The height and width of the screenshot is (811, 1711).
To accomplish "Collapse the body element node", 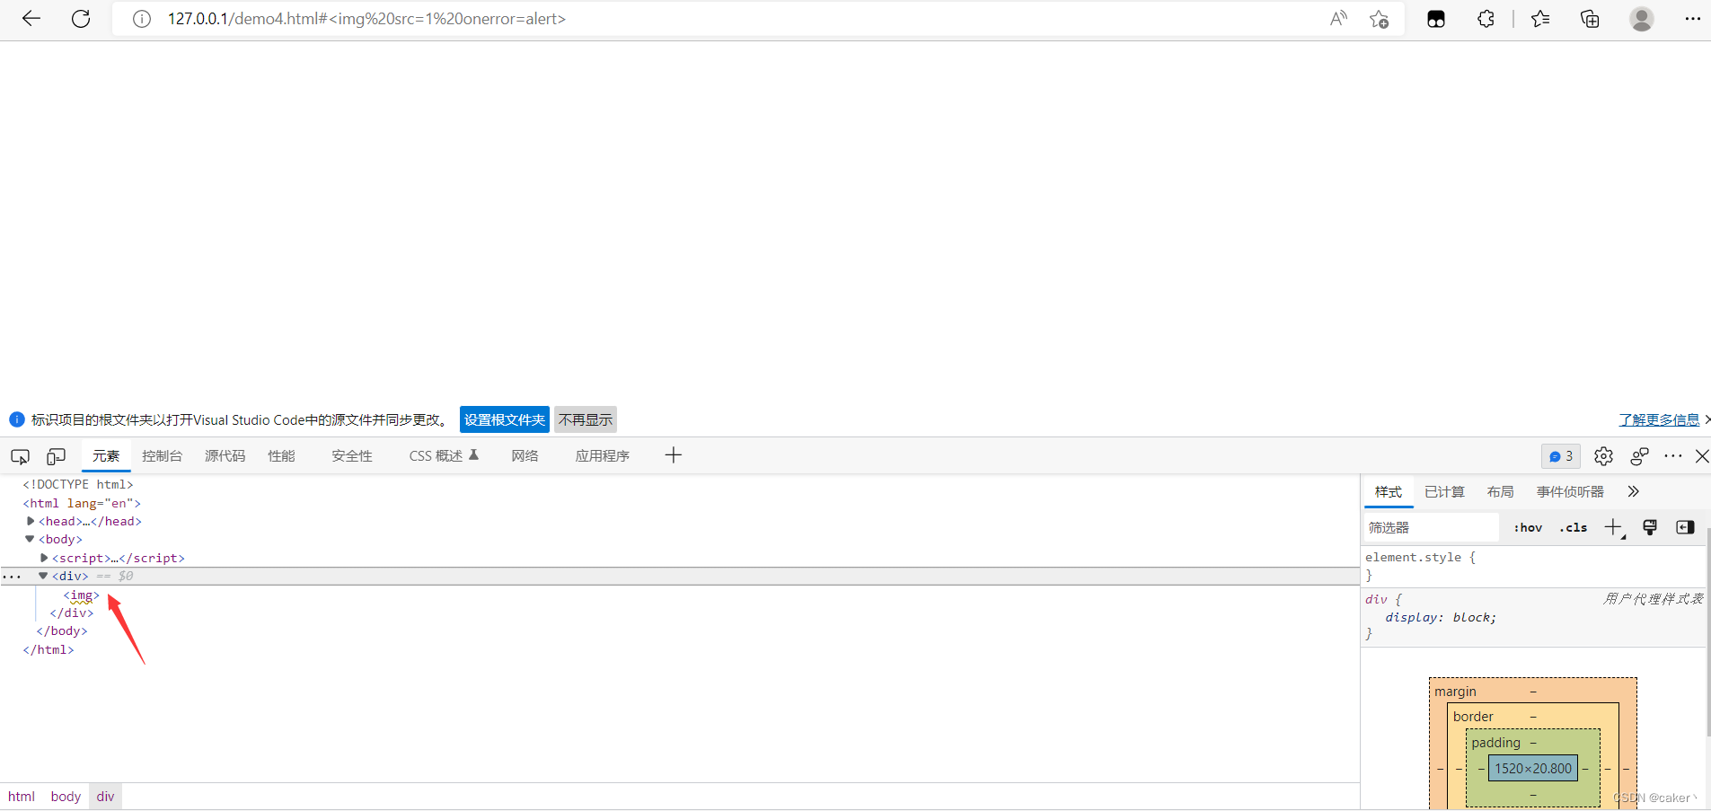I will (30, 539).
